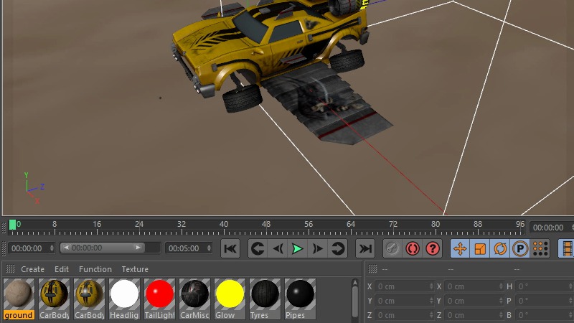The height and width of the screenshot is (323, 574).
Task: Toggle Position keyframe recording arrows icon
Action: [x=460, y=248]
